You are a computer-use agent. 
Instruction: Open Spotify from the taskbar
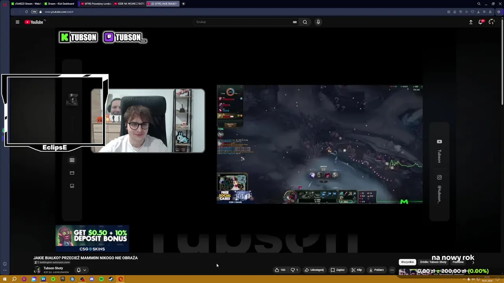pyautogui.click(x=101, y=279)
